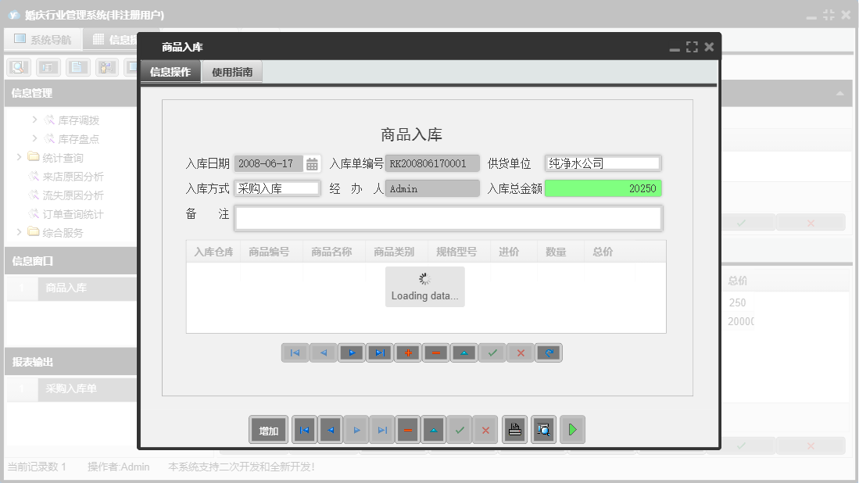This screenshot has height=483, width=859.
Task: Add a new record with the plus icon
Action: coord(407,352)
